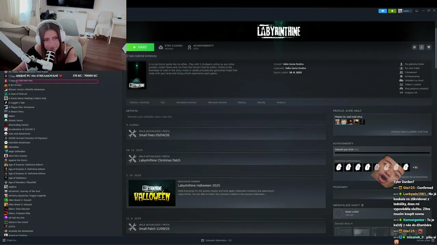Screen dimensions: 437x245
Task: Open the DLC tab
Action: (x=163, y=102)
